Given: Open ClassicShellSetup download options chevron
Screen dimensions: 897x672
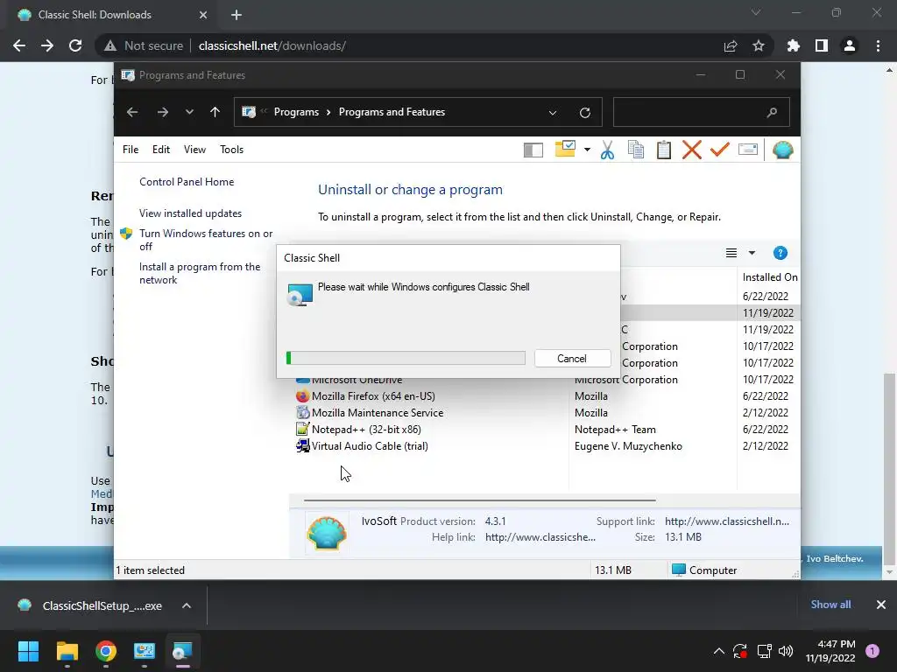Looking at the screenshot, I should 187,605.
